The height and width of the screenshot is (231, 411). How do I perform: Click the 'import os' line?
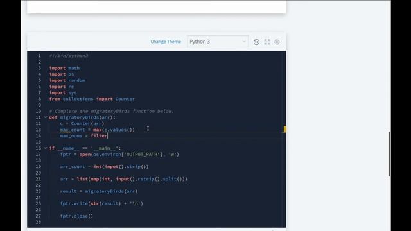click(62, 74)
